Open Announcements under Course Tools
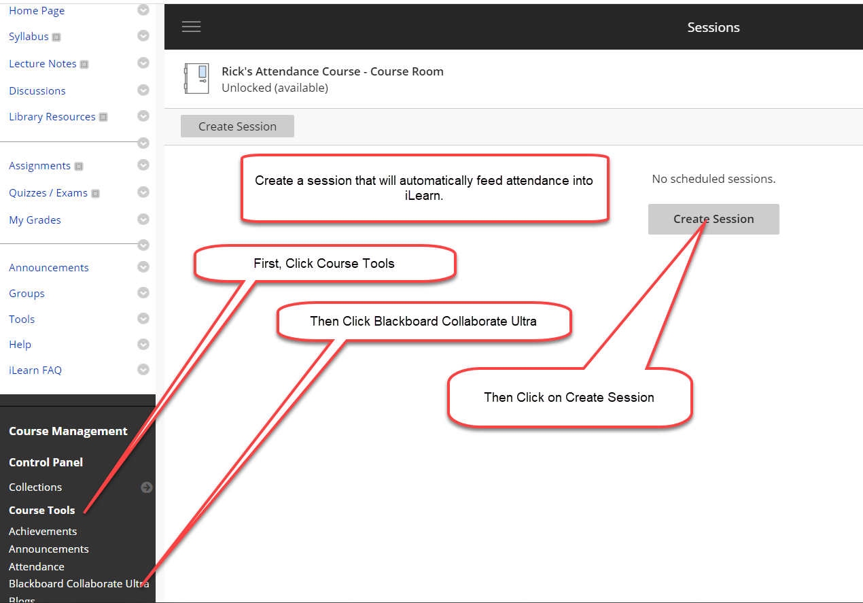 tap(49, 549)
